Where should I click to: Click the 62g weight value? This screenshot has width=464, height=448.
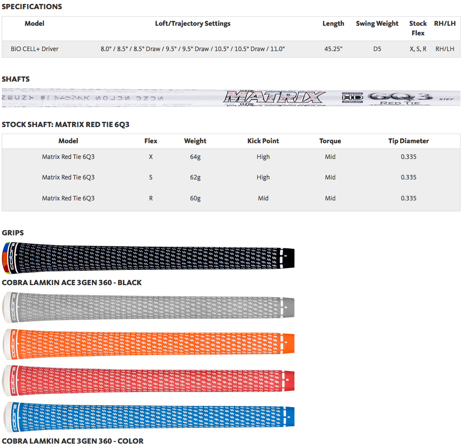[195, 177]
